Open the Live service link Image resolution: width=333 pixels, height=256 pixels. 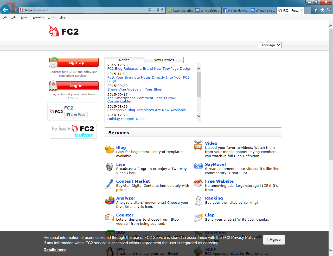[x=121, y=164]
